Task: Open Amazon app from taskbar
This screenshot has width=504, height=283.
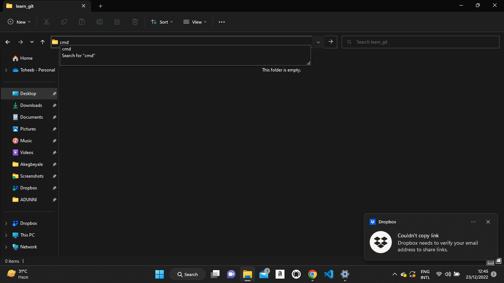Action: [280, 274]
